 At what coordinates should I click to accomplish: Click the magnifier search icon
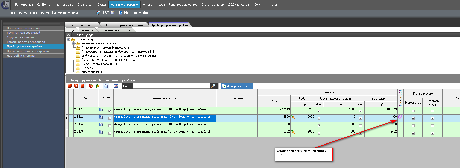[x=213, y=86]
